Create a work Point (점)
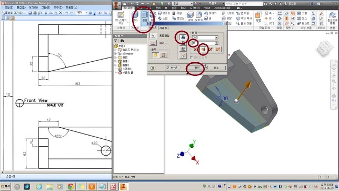The image size is (339, 191). tap(269, 18)
